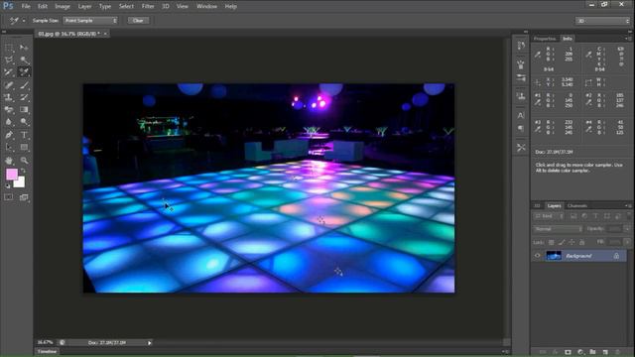Viewport: 635px width, 357px height.
Task: Open the Sample Size dropdown
Action: click(90, 20)
